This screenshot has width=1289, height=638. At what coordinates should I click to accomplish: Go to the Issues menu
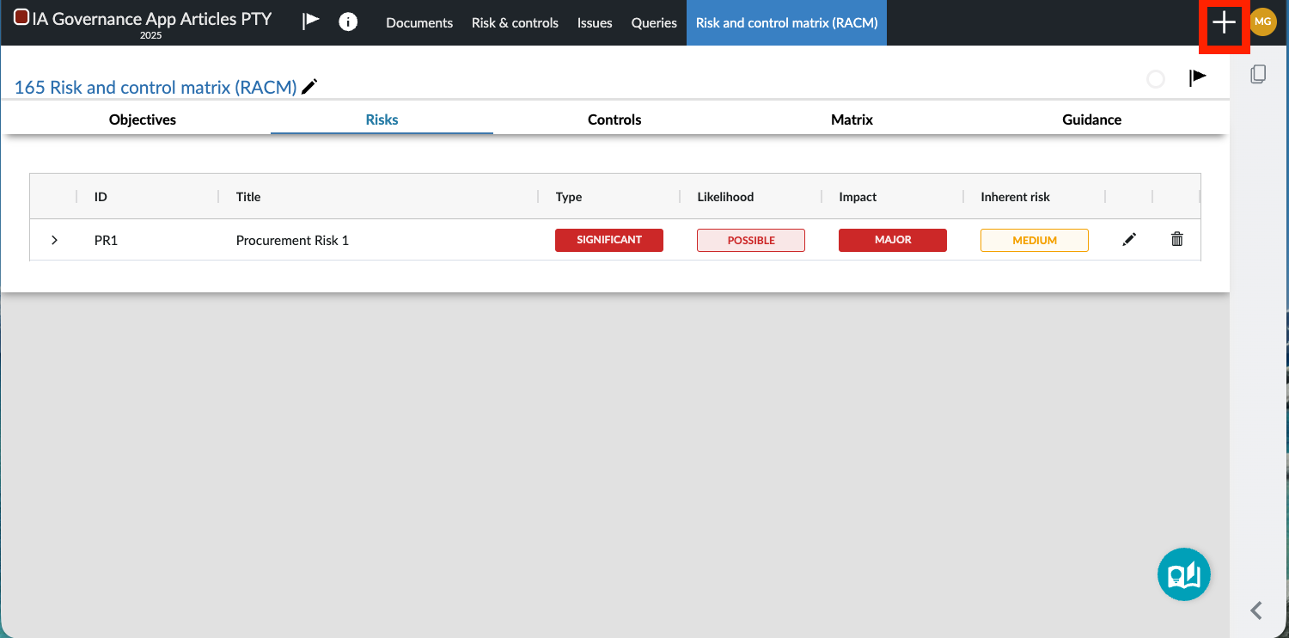click(595, 23)
